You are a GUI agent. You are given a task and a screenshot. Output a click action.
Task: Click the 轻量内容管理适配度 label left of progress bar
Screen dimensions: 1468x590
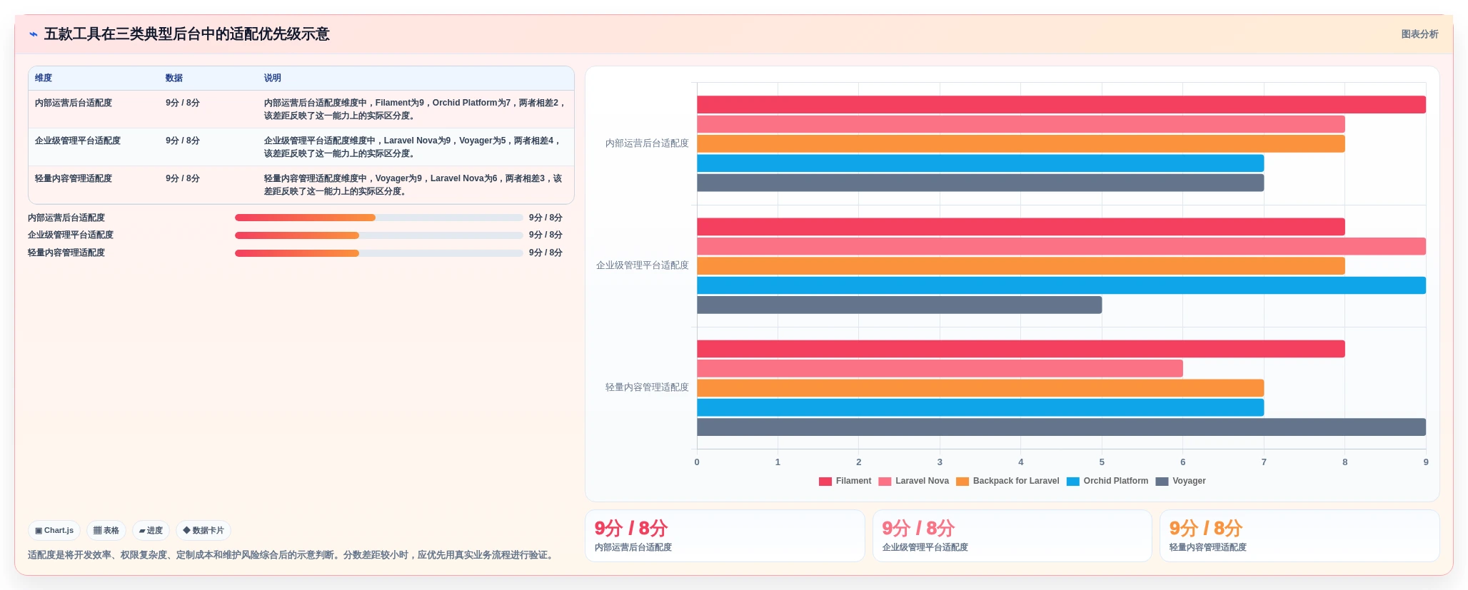(66, 253)
